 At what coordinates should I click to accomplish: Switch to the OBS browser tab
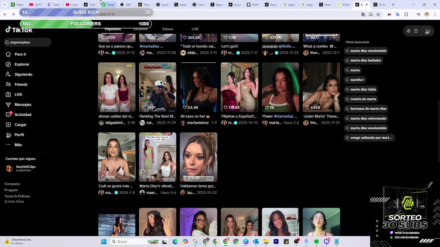(126, 4)
